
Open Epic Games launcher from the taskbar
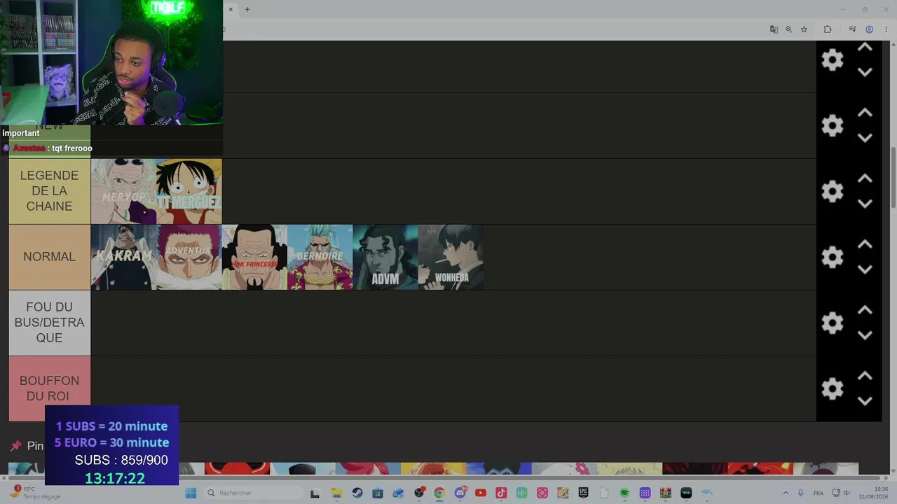pos(583,493)
